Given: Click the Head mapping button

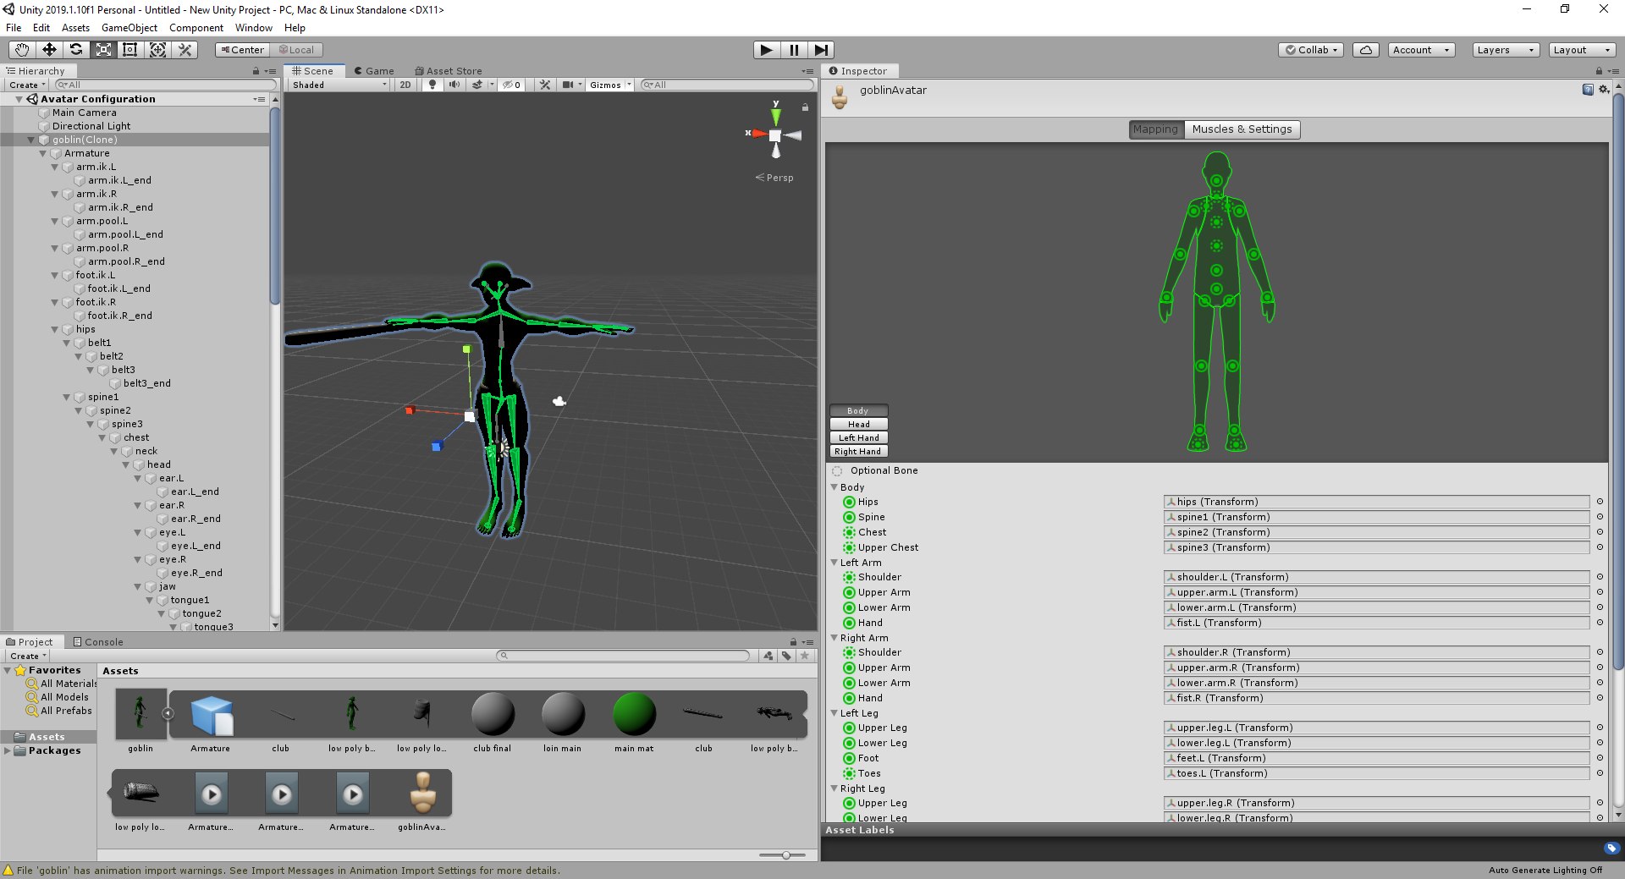Looking at the screenshot, I should [x=858, y=425].
